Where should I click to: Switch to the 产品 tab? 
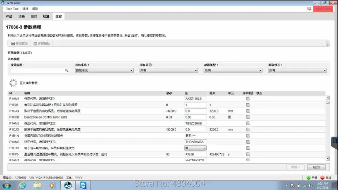tap(9, 16)
